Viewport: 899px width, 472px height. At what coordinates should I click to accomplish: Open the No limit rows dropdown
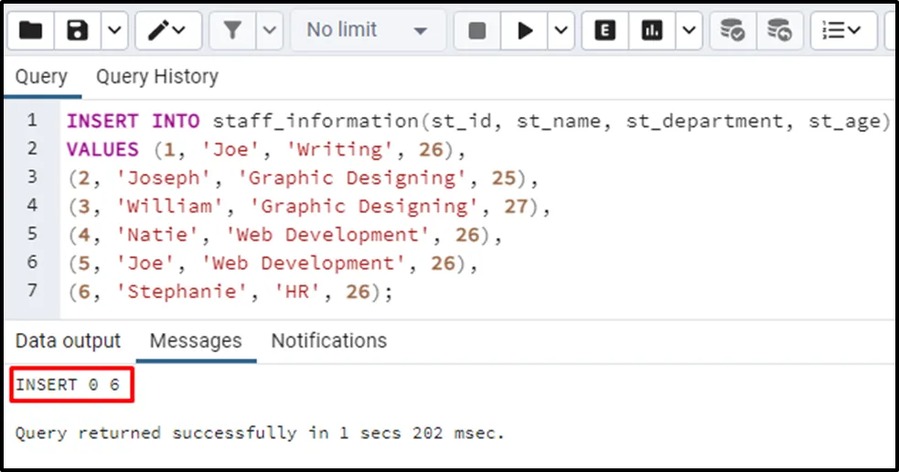click(368, 30)
